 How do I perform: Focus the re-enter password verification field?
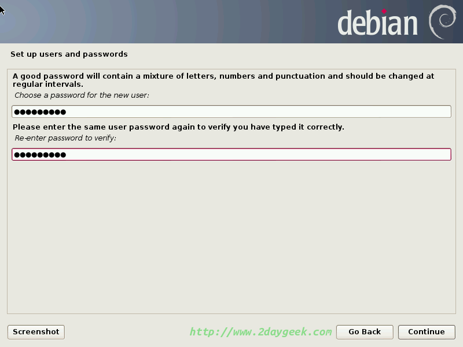coord(231,154)
